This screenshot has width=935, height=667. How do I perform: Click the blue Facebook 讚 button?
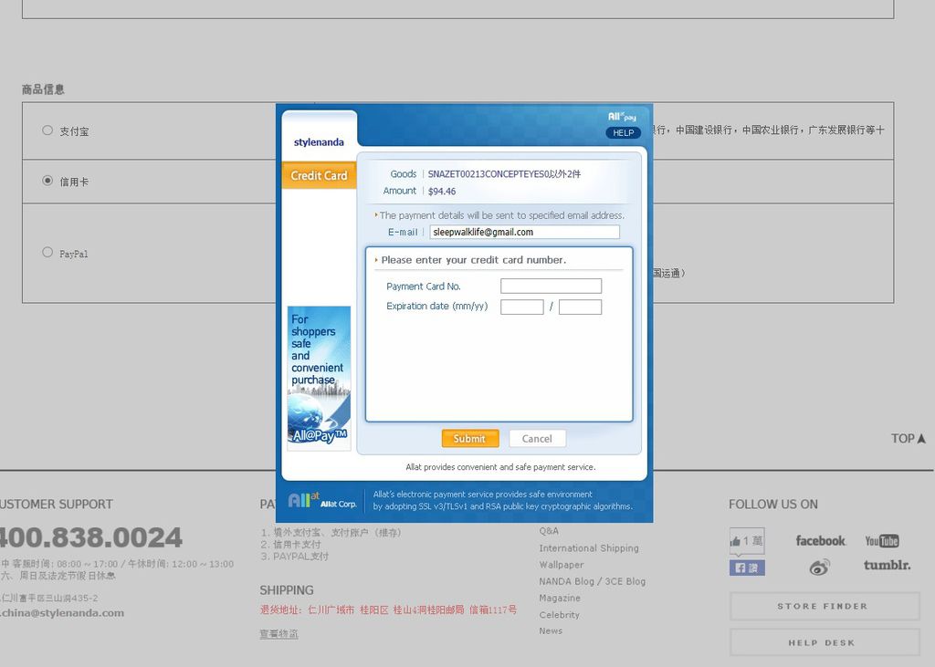(747, 568)
